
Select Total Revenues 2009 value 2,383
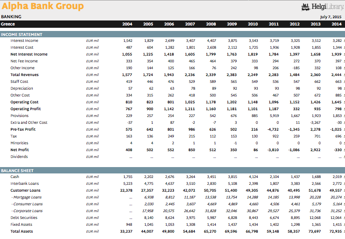pyautogui.click(x=232, y=75)
